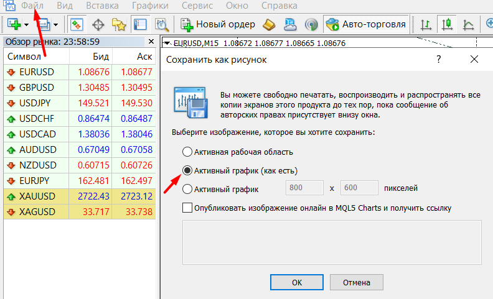Select the NZDUSD symbol row
The image size is (493, 299).
pyautogui.click(x=80, y=165)
